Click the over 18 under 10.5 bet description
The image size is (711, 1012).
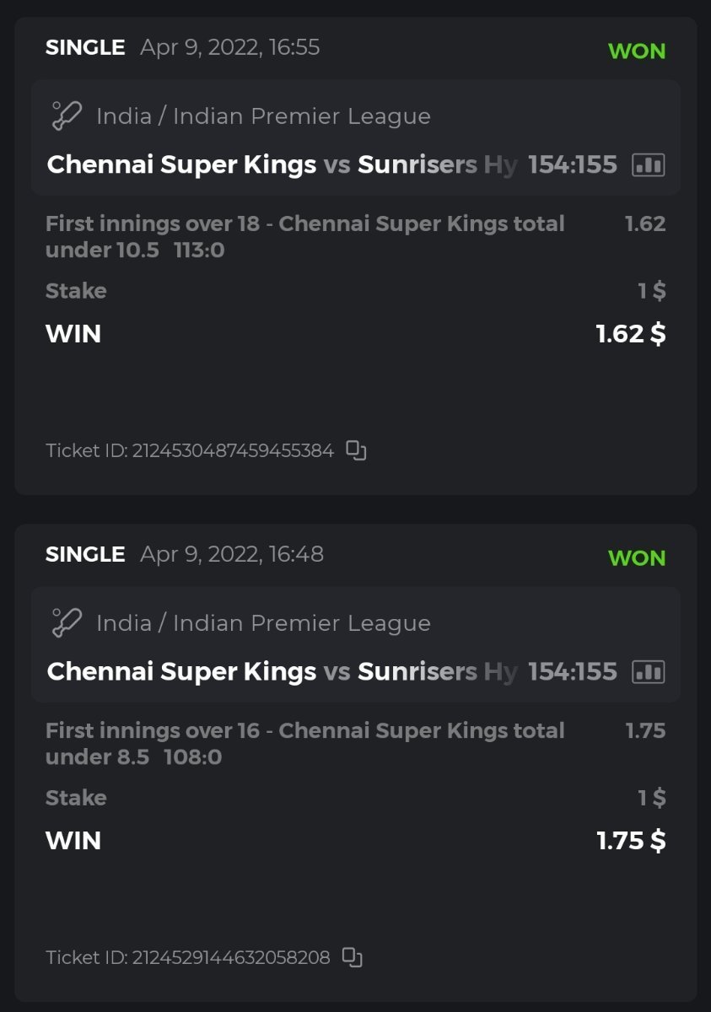pos(304,237)
